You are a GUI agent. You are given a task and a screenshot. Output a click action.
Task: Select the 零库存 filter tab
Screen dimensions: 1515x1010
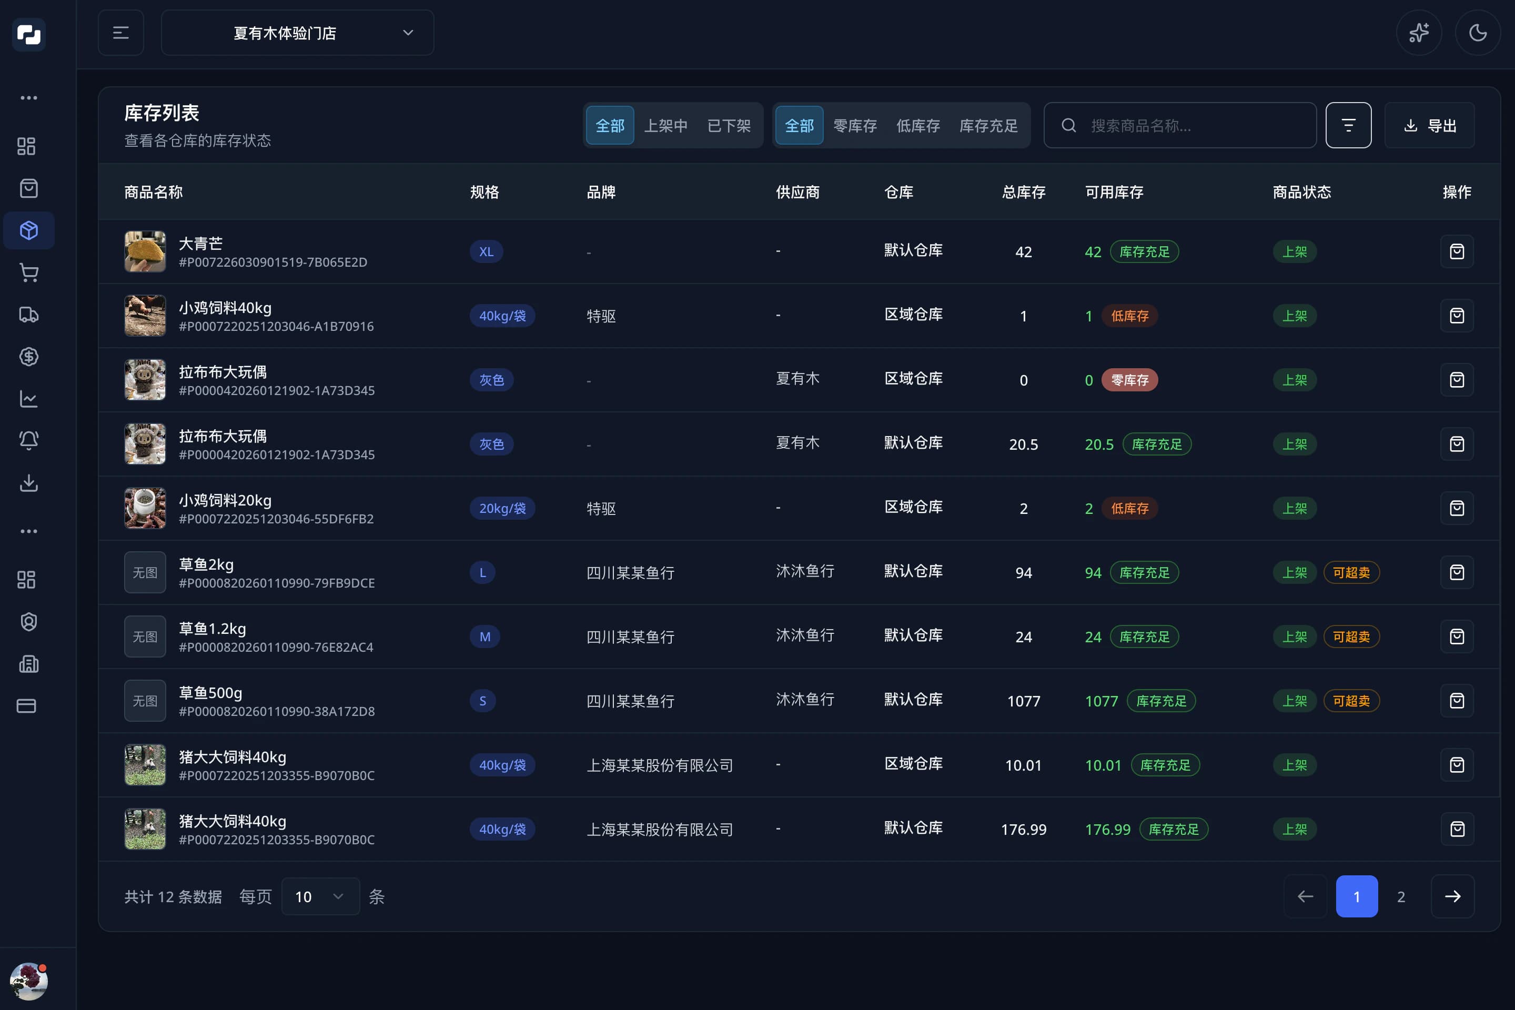[x=855, y=126]
